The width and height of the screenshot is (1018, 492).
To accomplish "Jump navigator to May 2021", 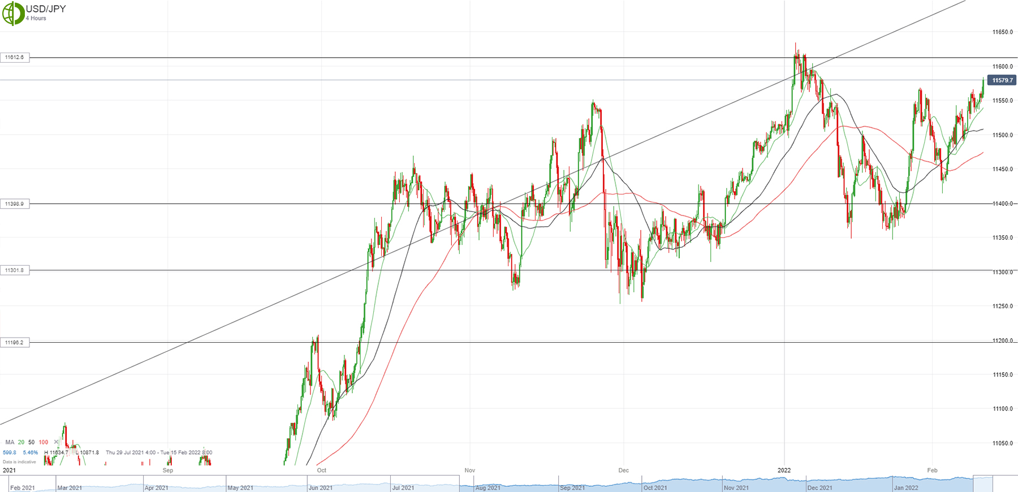I will tap(240, 487).
